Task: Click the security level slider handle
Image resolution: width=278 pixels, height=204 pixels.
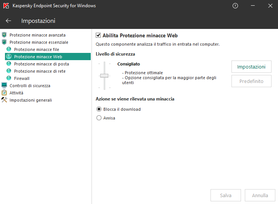Action: click(104, 76)
